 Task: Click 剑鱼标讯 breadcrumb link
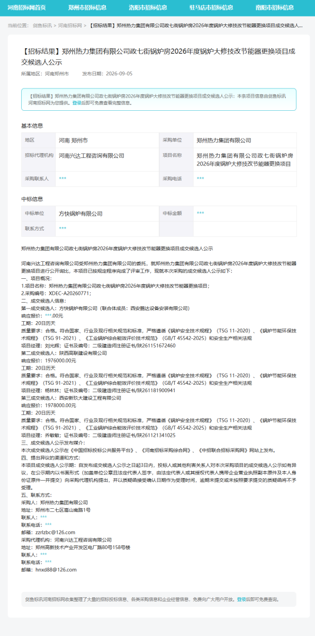(42, 25)
